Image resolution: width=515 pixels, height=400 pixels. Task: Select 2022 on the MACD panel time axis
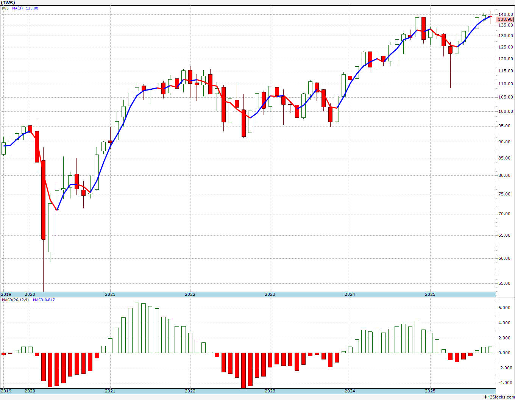point(190,391)
